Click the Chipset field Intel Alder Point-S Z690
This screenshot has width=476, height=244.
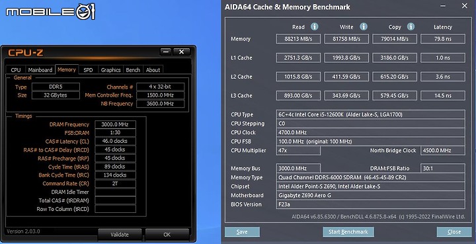371,186
